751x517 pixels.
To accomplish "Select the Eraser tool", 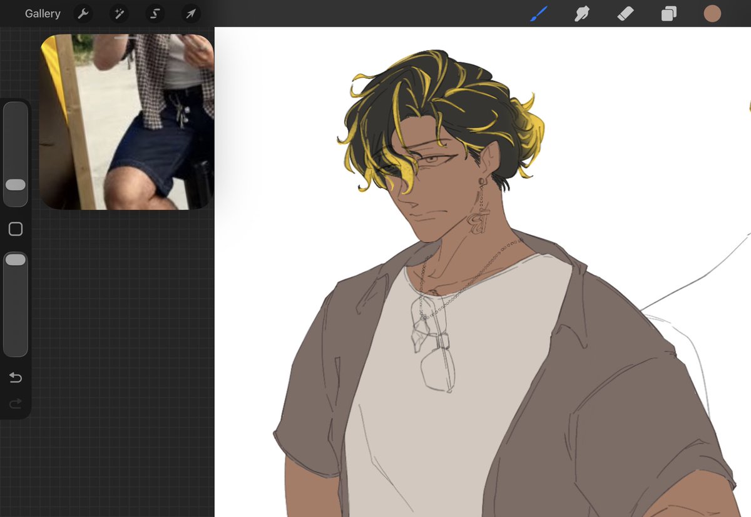I will coord(625,14).
